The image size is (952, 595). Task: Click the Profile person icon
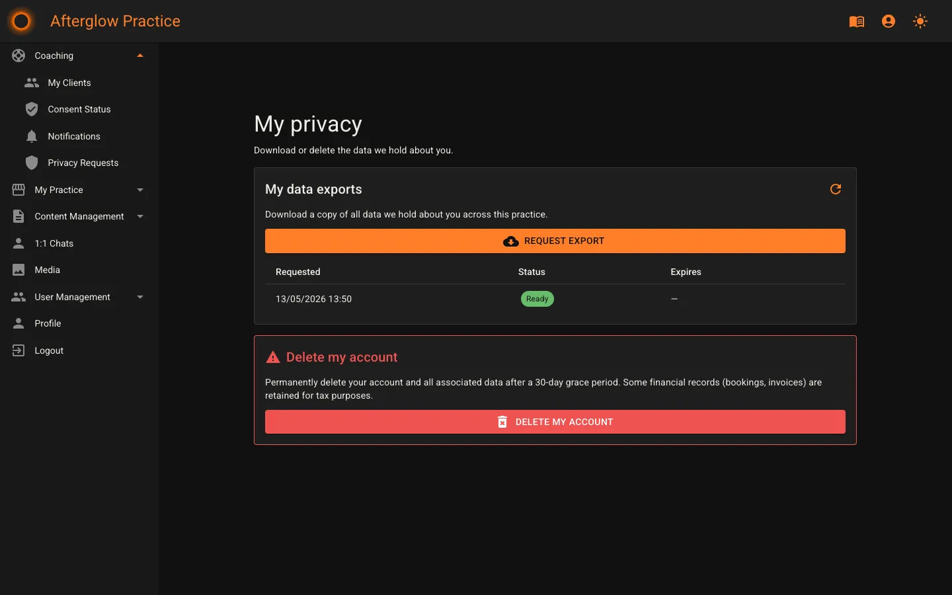(19, 323)
